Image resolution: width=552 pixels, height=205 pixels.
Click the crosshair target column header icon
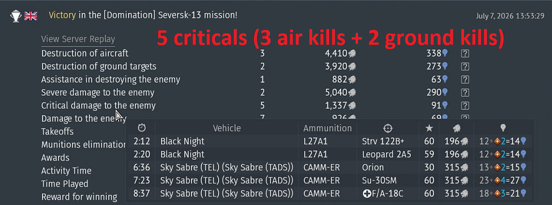[x=388, y=128]
